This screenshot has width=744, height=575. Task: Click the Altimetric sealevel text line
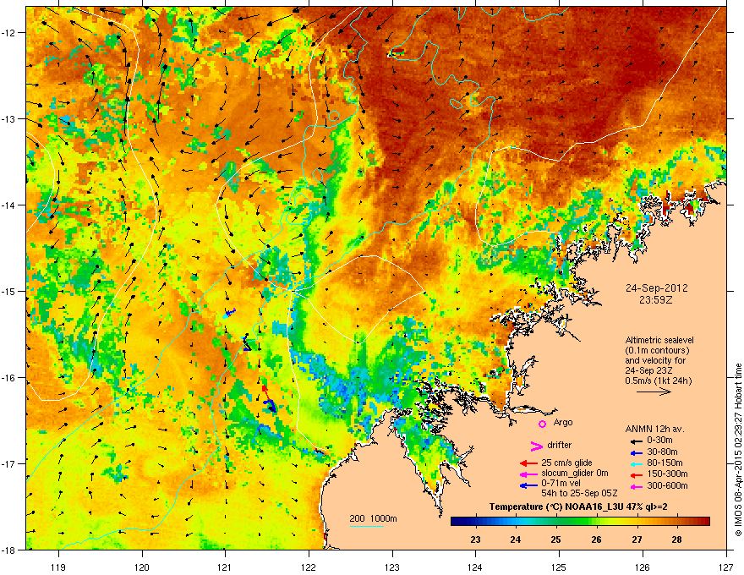[x=659, y=340]
